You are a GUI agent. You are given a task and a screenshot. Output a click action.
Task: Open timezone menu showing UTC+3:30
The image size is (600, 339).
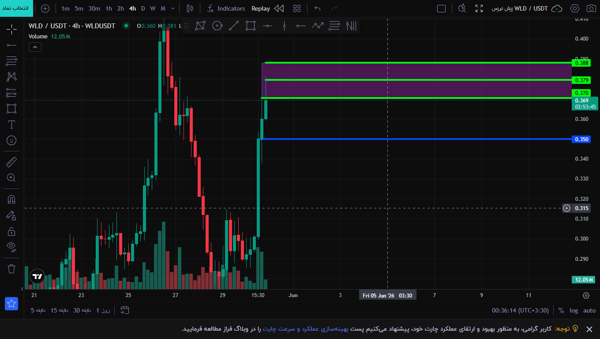(521, 310)
